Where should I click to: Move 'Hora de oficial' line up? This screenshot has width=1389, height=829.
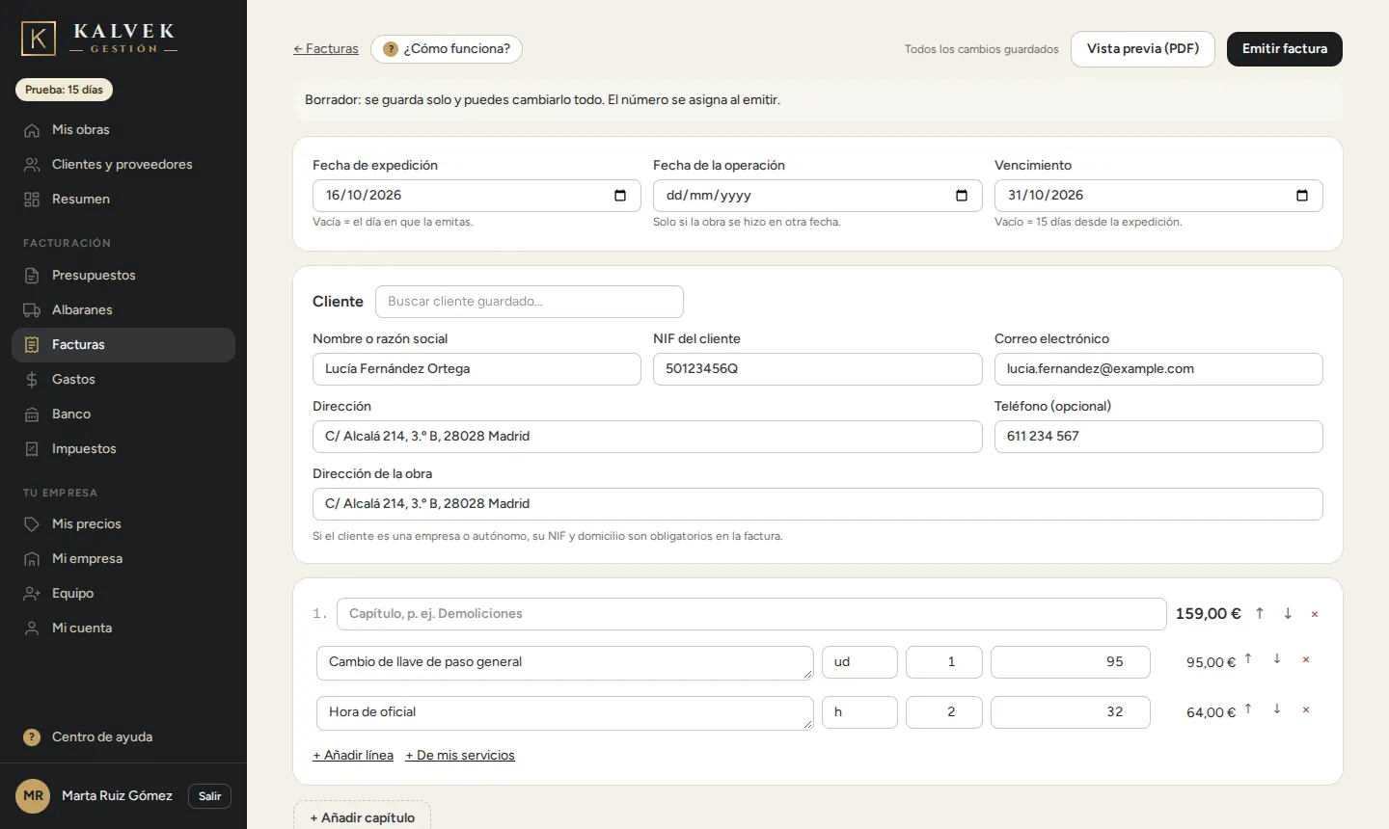1248,709
